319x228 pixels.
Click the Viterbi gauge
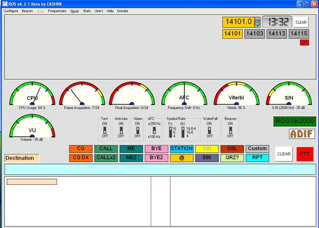pyautogui.click(x=236, y=94)
